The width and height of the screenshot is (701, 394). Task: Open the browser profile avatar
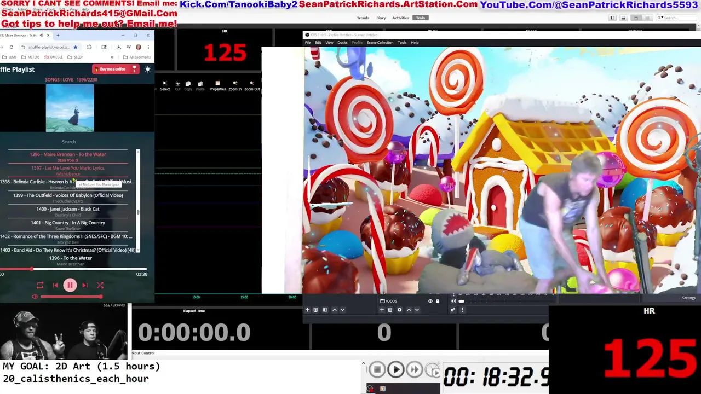click(139, 47)
